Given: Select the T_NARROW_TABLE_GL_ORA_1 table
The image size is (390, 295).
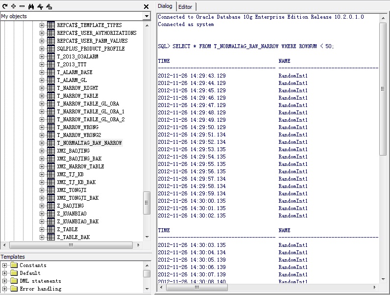Looking at the screenshot, I should pyautogui.click(x=91, y=111).
